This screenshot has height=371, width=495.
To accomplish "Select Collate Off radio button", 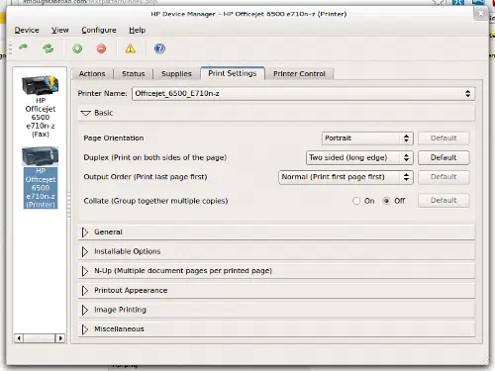I will tap(386, 201).
